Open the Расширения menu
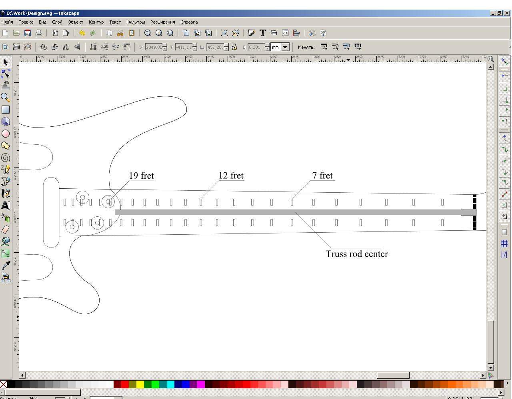This screenshot has height=399, width=512. (162, 22)
